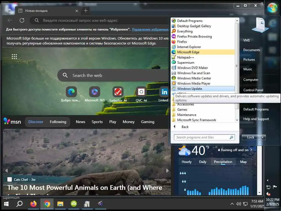
Task: Open Internet Explorer from the programs list
Action: 203,47
